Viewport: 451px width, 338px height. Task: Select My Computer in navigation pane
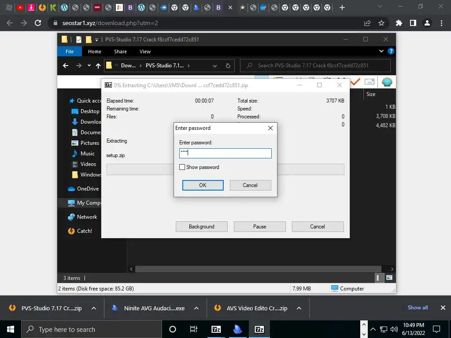84,203
